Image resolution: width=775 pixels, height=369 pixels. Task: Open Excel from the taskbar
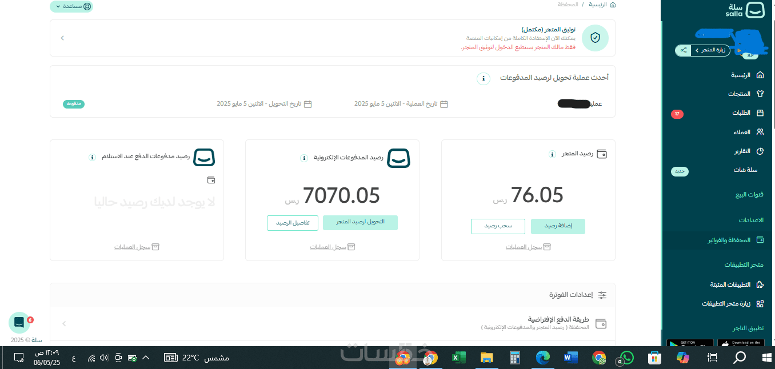458,358
